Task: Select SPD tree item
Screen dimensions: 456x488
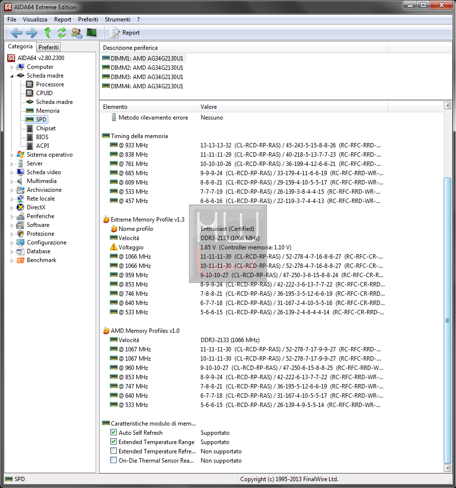Action: (41, 119)
